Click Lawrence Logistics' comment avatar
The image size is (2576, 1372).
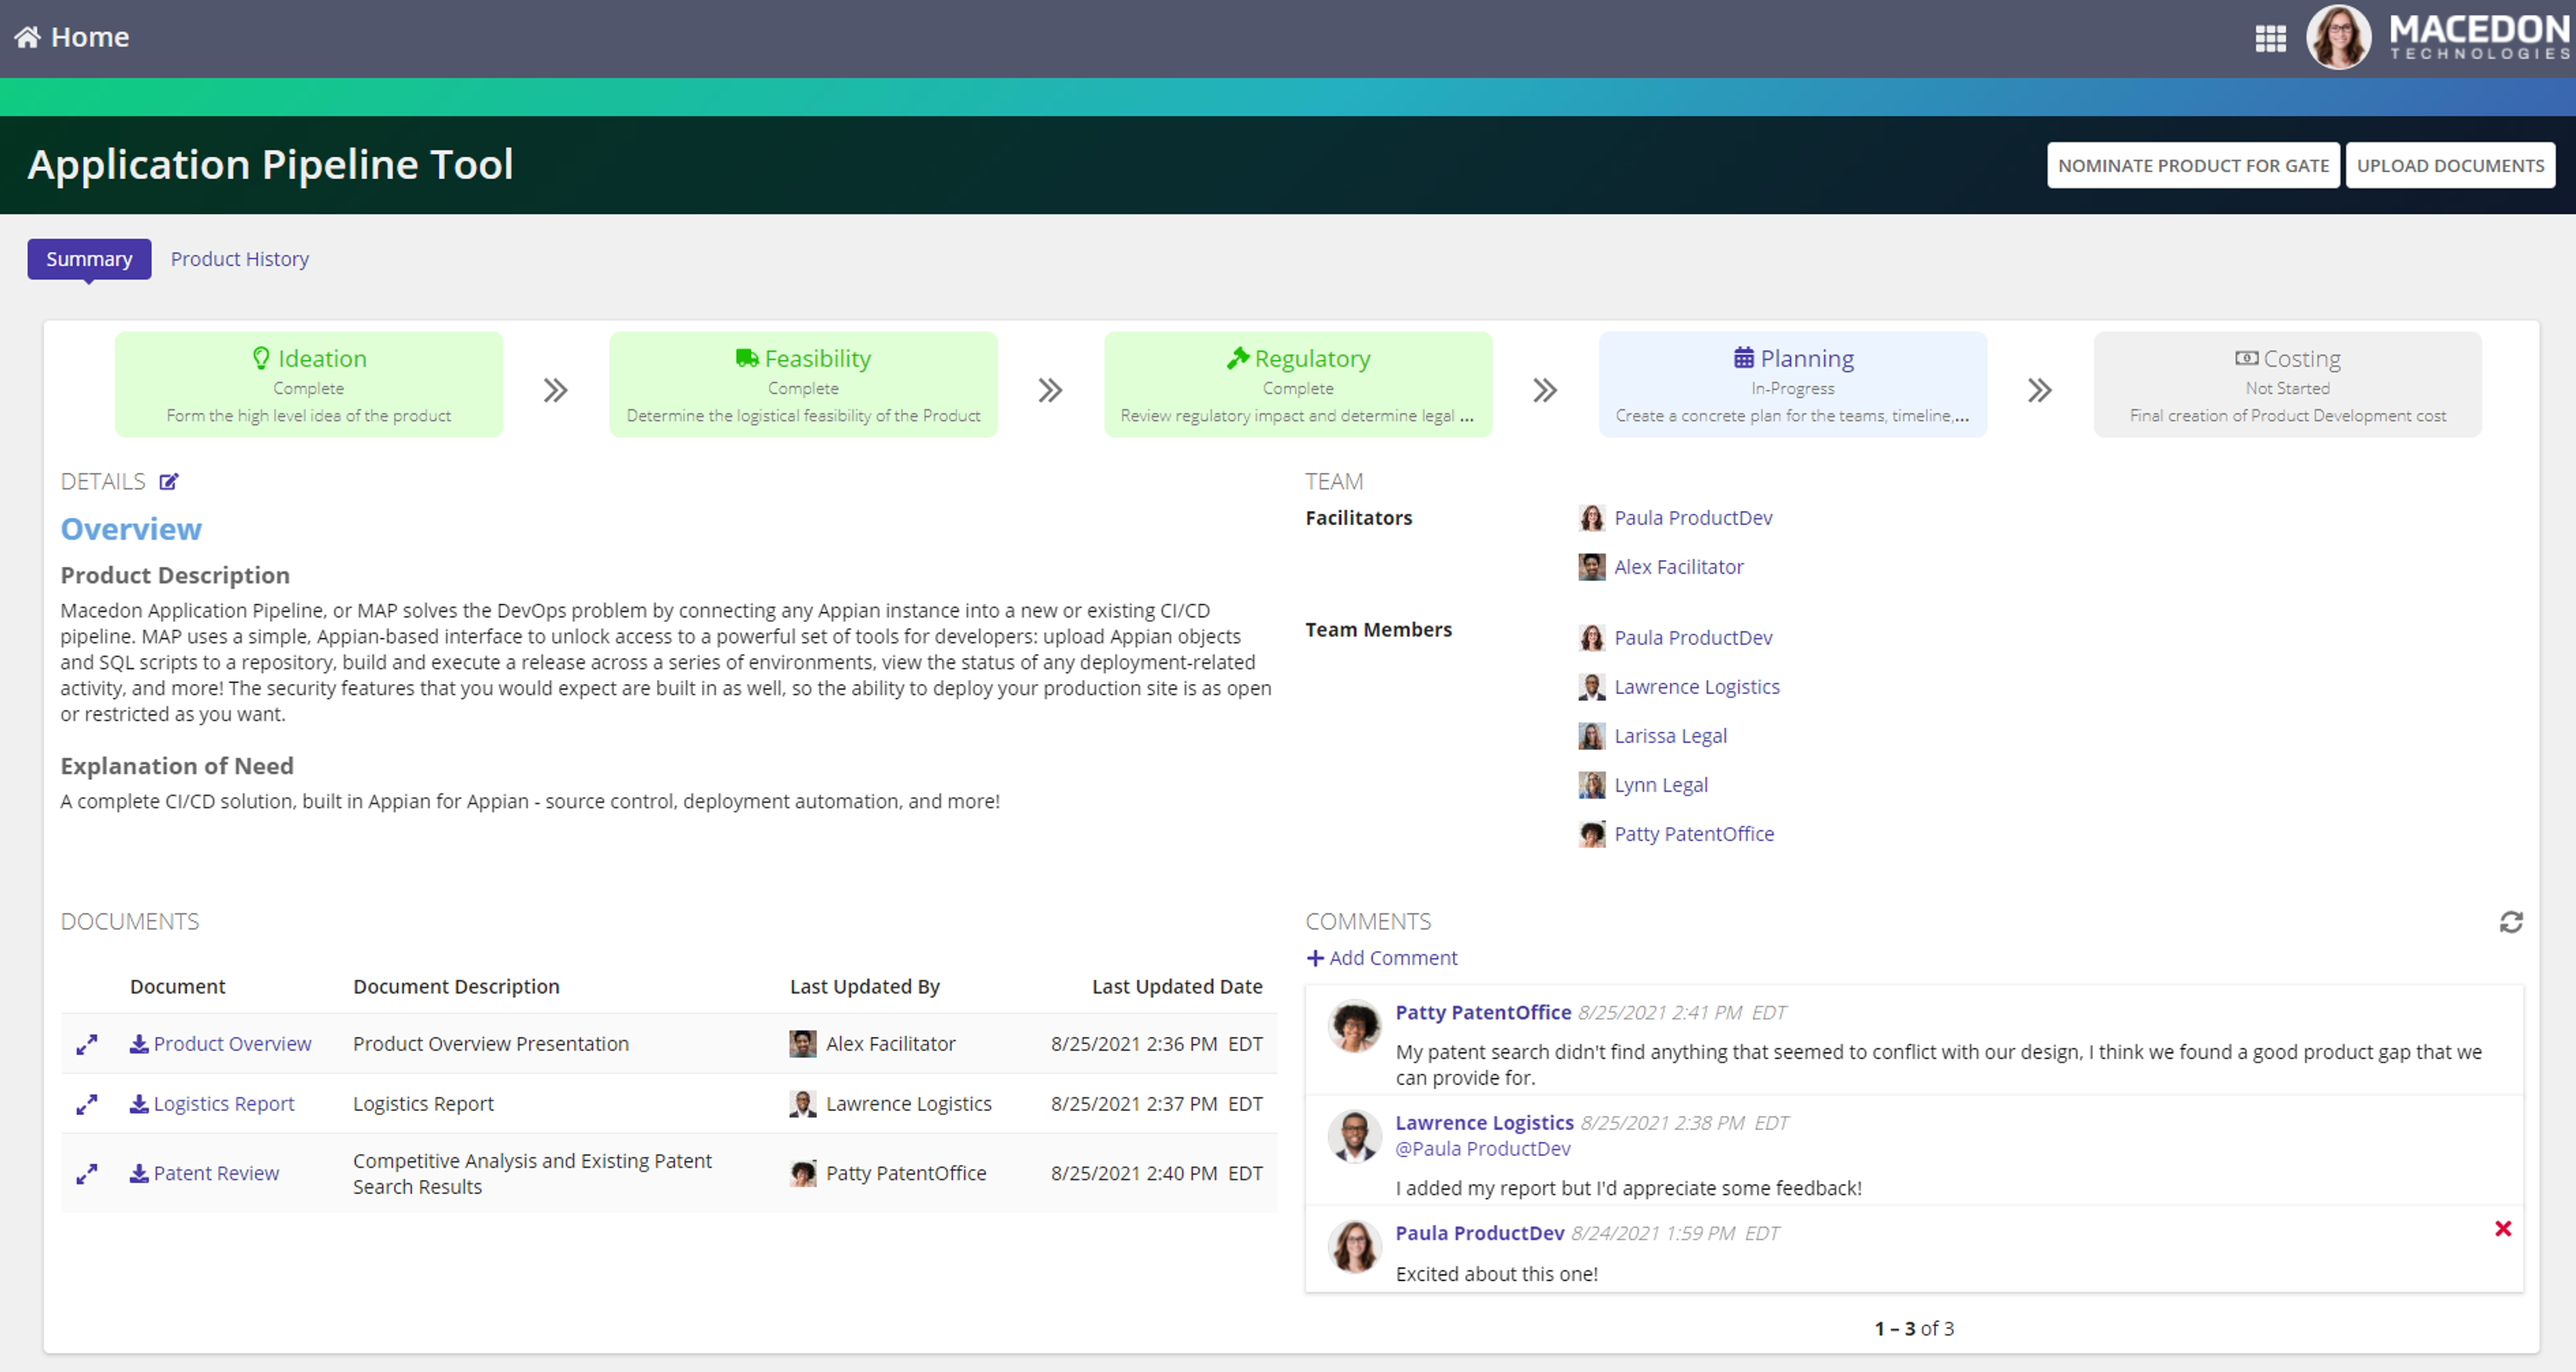1354,1136
